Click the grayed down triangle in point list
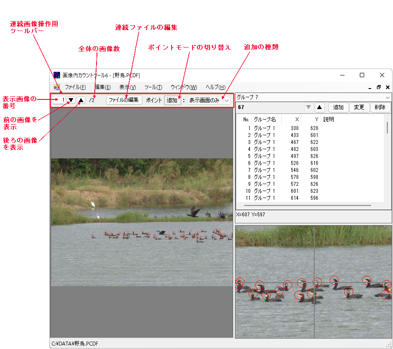Screen dimensions: 393x349 pyautogui.click(x=309, y=107)
